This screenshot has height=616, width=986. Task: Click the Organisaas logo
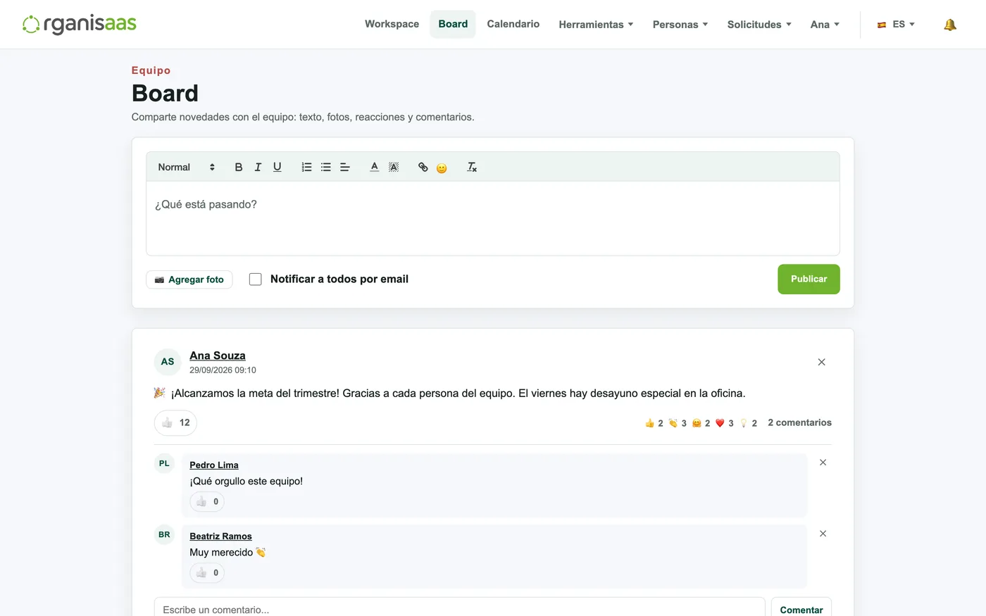coord(80,25)
